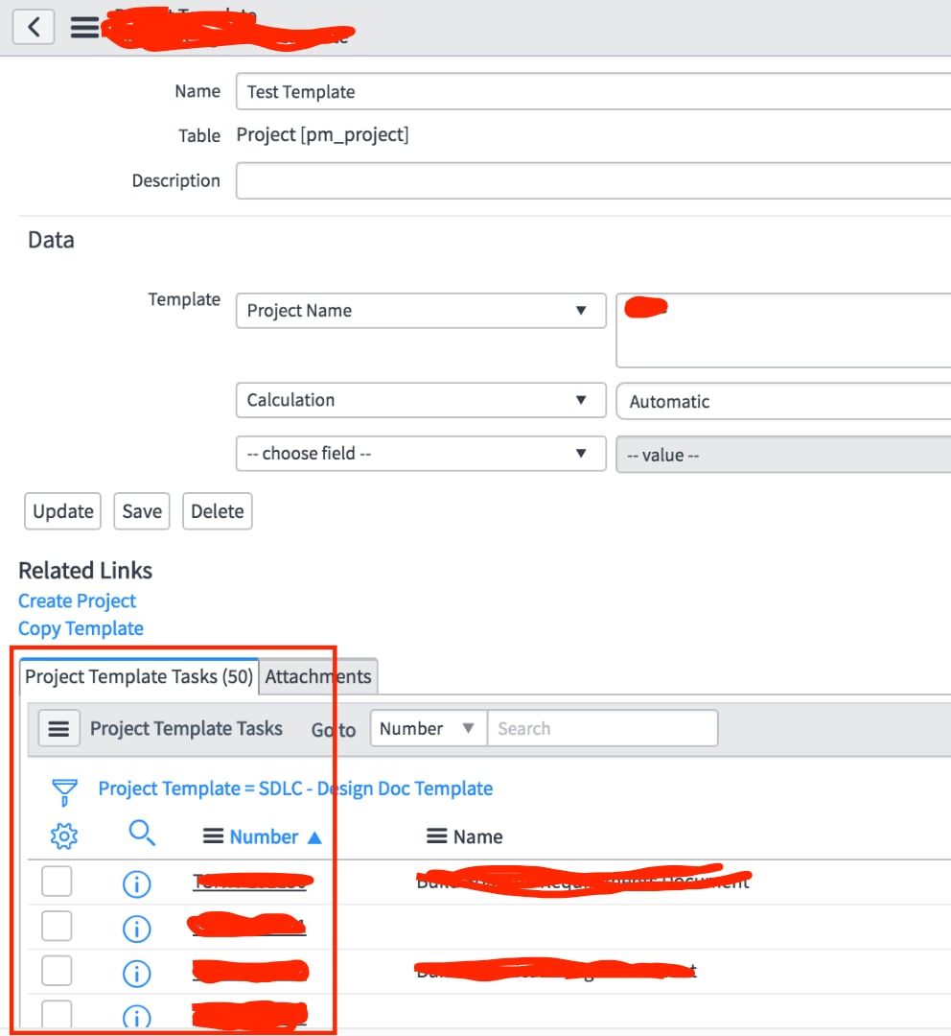Click the Delete button
The height and width of the screenshot is (1036, 951).
[217, 511]
